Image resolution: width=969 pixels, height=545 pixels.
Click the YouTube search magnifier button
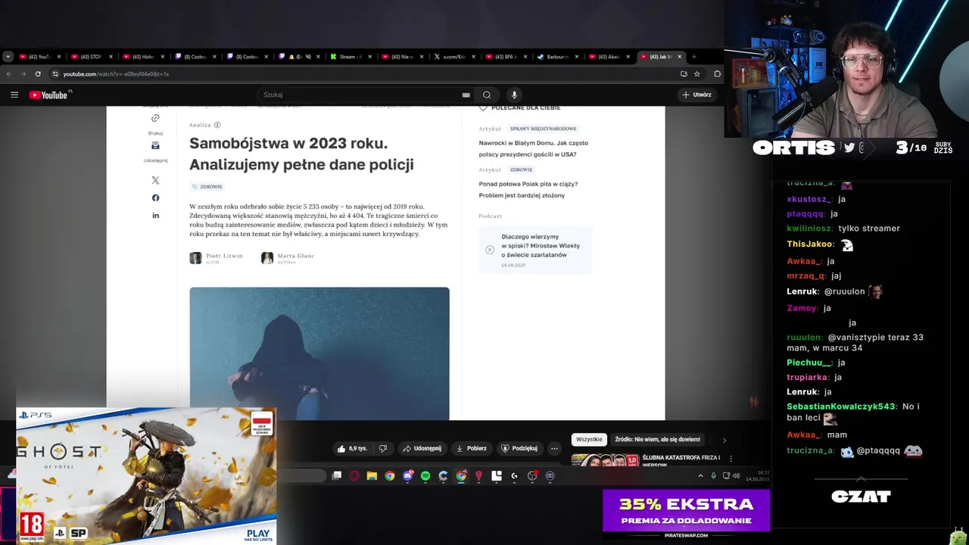[487, 95]
